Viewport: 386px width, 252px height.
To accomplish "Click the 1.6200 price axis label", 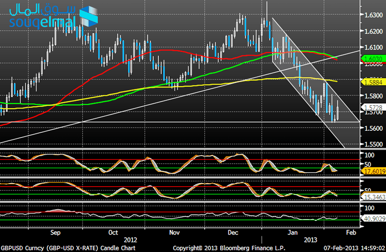I will (373, 32).
